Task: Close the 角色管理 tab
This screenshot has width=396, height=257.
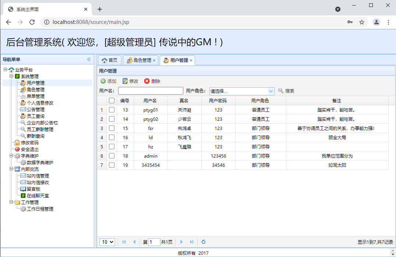Action: pos(154,60)
